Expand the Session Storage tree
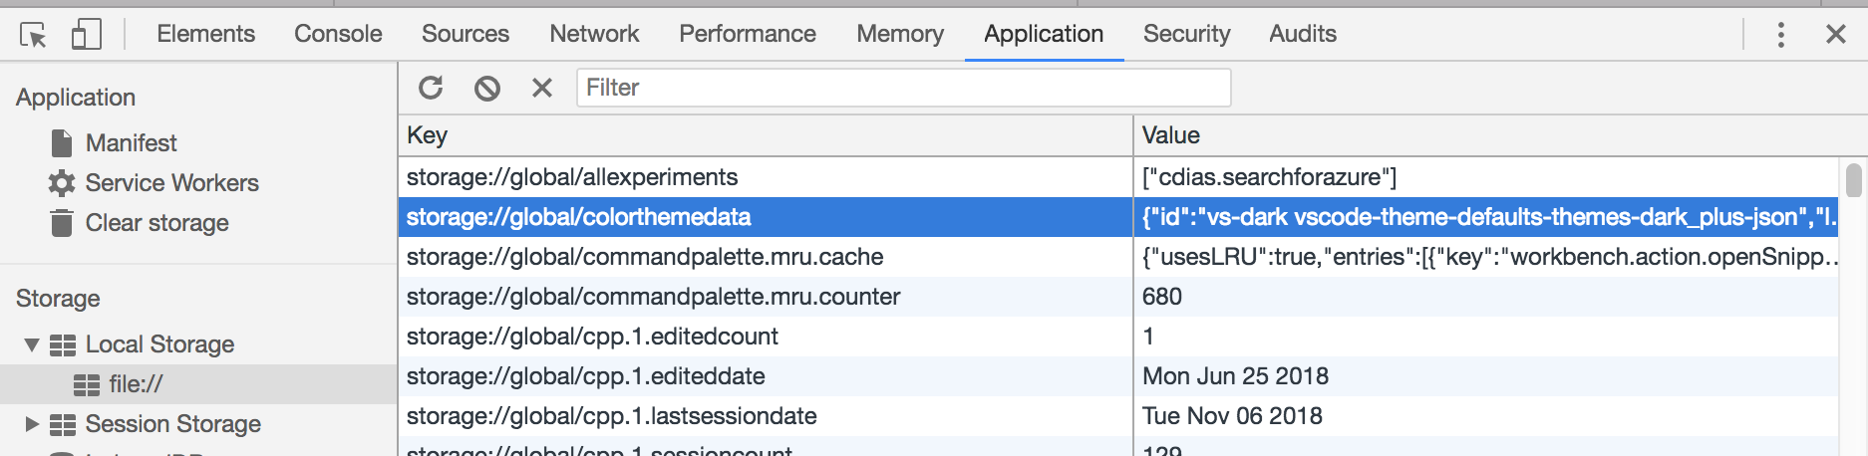1868x456 pixels. pos(32,424)
